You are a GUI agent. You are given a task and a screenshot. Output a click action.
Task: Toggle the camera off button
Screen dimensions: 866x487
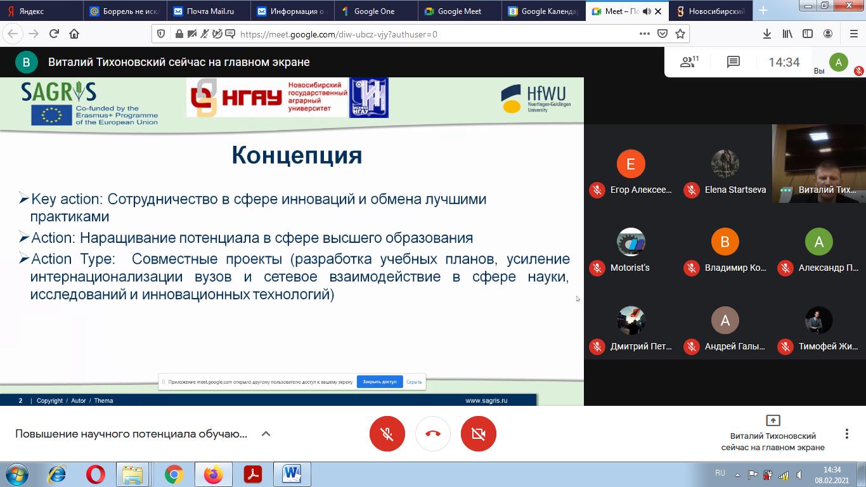[x=479, y=434]
